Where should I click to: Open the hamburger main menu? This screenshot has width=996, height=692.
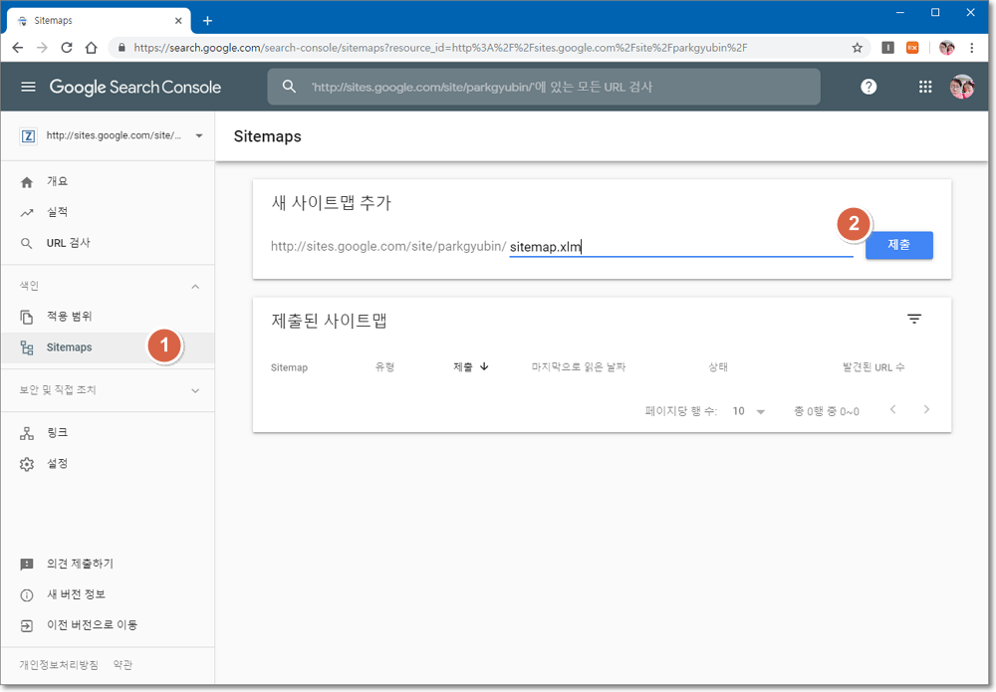click(28, 87)
